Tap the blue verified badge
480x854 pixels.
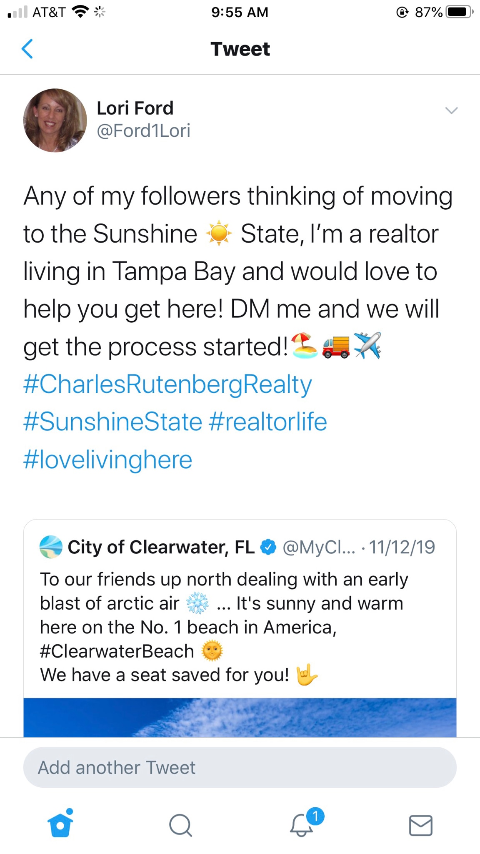[268, 547]
